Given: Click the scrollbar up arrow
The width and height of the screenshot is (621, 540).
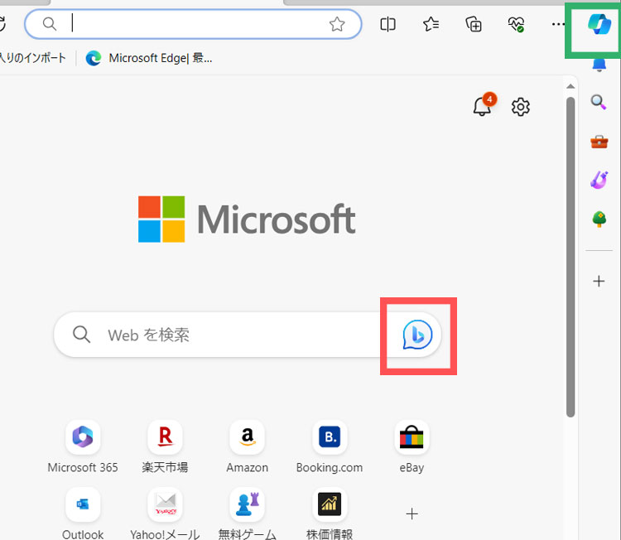Looking at the screenshot, I should [570, 86].
